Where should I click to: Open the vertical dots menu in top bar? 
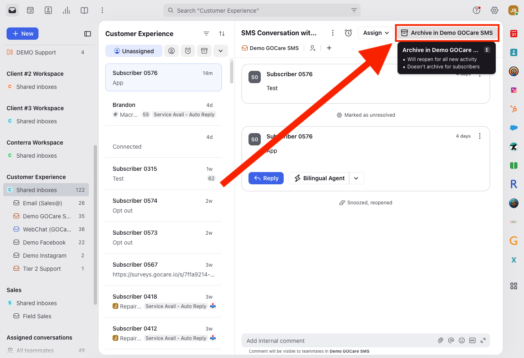(102, 10)
